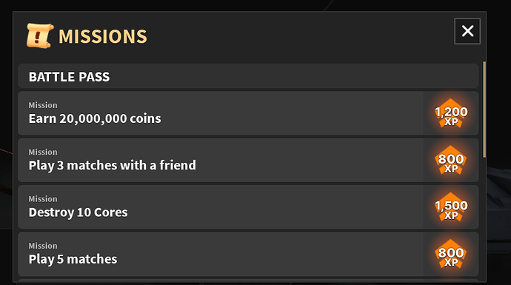
Task: Click the Missions panel scrollbar
Action: pos(484,110)
